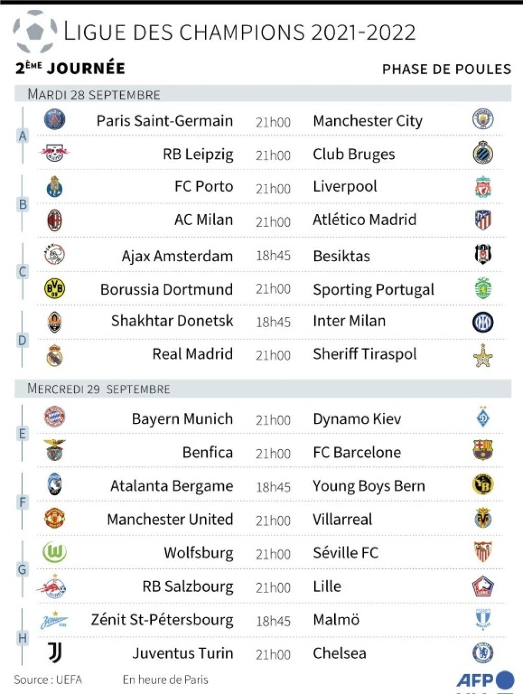Click the Wolfsburg green W logo
The width and height of the screenshot is (523, 694).
[54, 552]
